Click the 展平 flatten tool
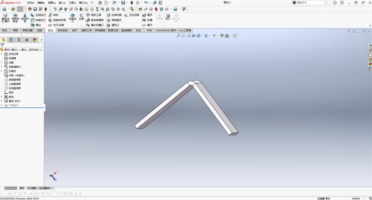Image resolution: width=372 pixels, height=200 pixels. click(x=147, y=25)
